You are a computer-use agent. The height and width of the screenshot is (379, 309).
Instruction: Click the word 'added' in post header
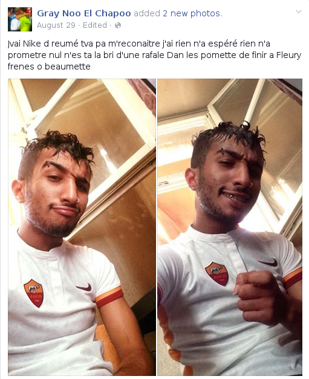[147, 13]
